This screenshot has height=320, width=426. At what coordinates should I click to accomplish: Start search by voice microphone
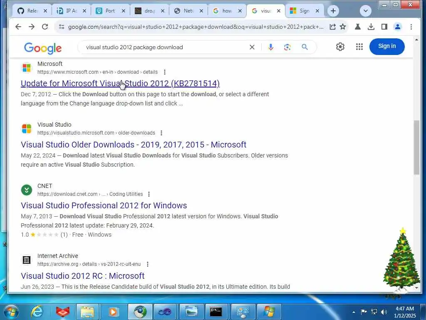270,47
